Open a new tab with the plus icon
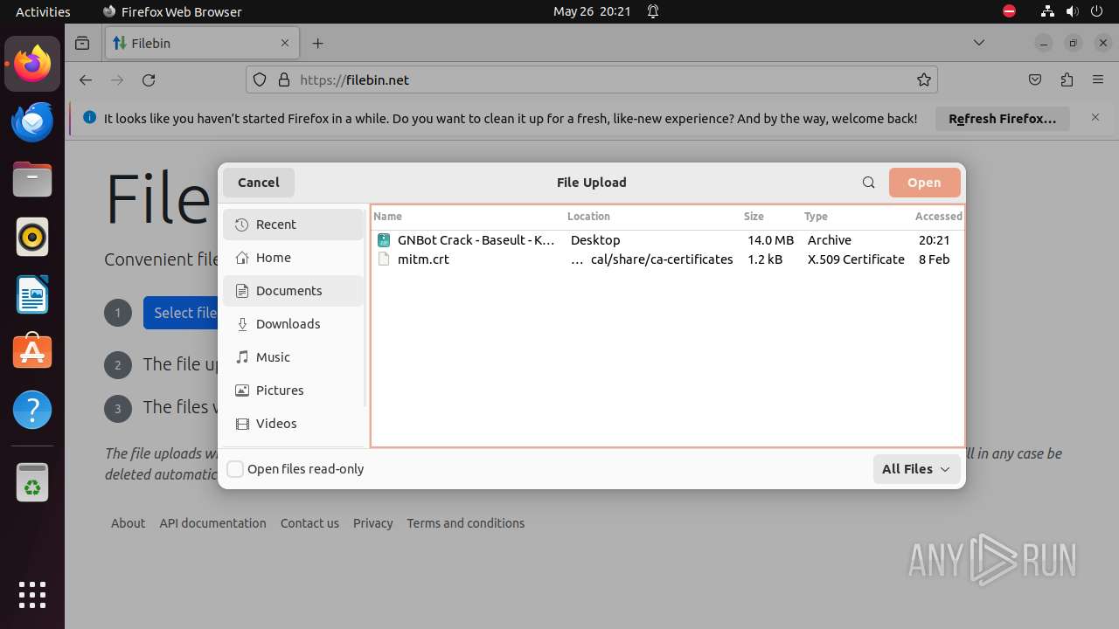 (x=318, y=43)
